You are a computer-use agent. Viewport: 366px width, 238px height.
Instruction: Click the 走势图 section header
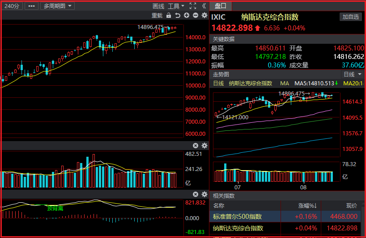pos(221,75)
